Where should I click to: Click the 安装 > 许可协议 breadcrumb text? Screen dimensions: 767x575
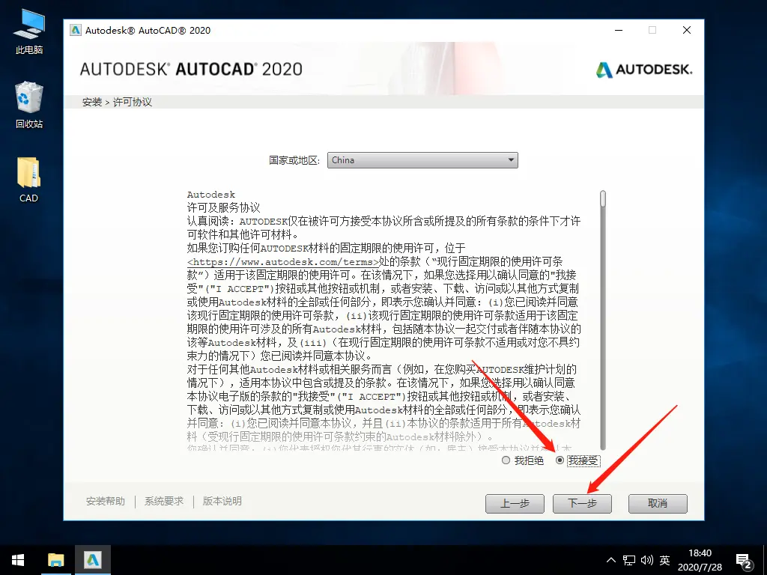click(117, 102)
